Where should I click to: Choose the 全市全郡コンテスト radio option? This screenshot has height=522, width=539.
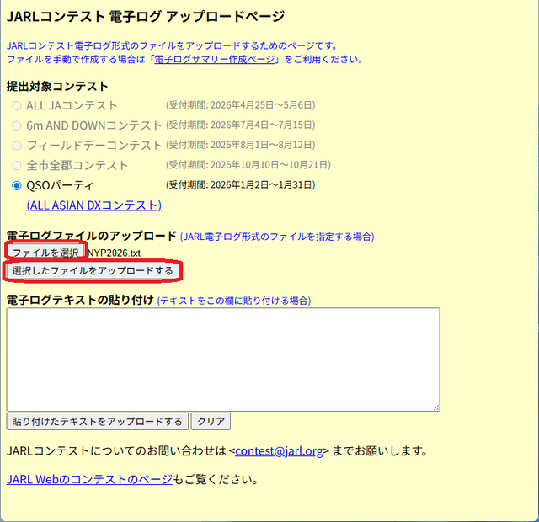17,166
